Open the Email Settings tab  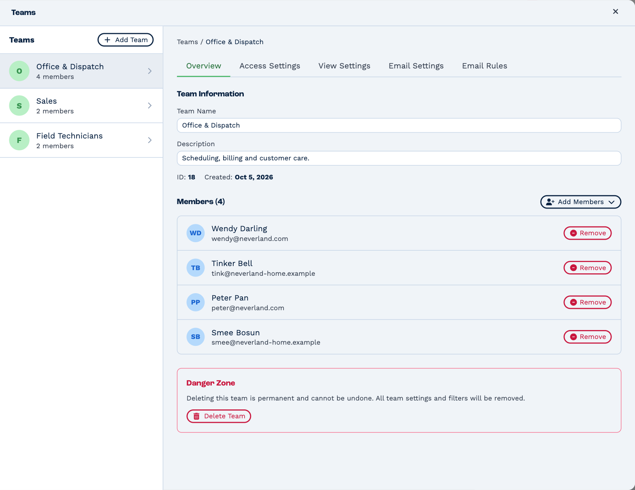pyautogui.click(x=416, y=66)
